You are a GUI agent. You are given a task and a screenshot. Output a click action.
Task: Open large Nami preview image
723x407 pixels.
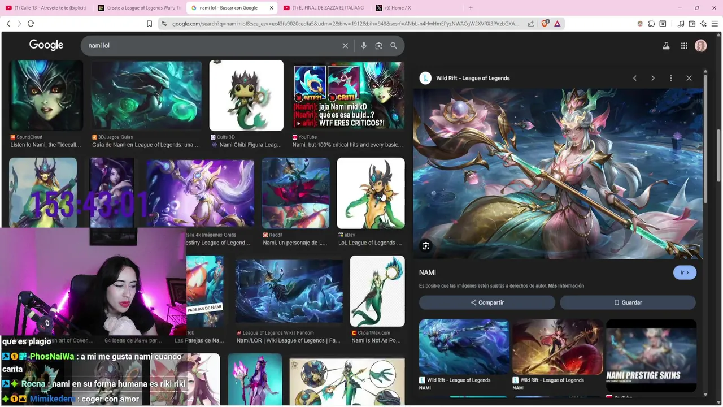coord(558,174)
